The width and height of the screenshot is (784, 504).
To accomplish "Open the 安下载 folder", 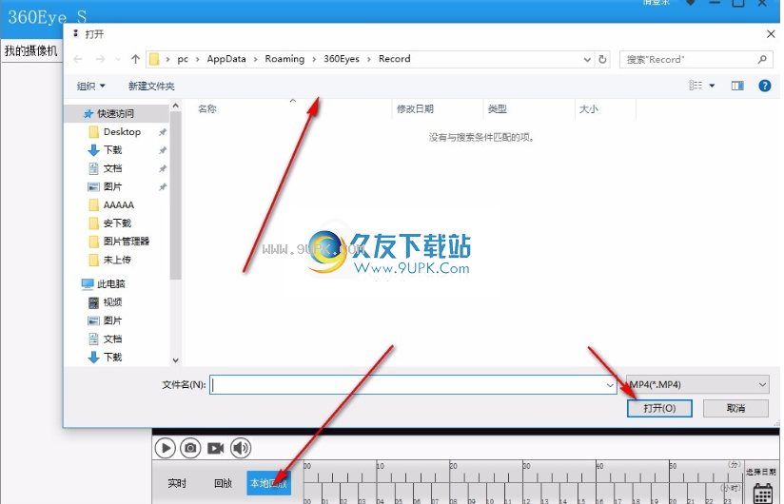I will click(x=117, y=223).
